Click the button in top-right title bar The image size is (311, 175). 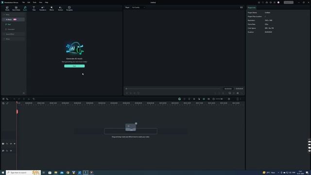(x=288, y=2)
